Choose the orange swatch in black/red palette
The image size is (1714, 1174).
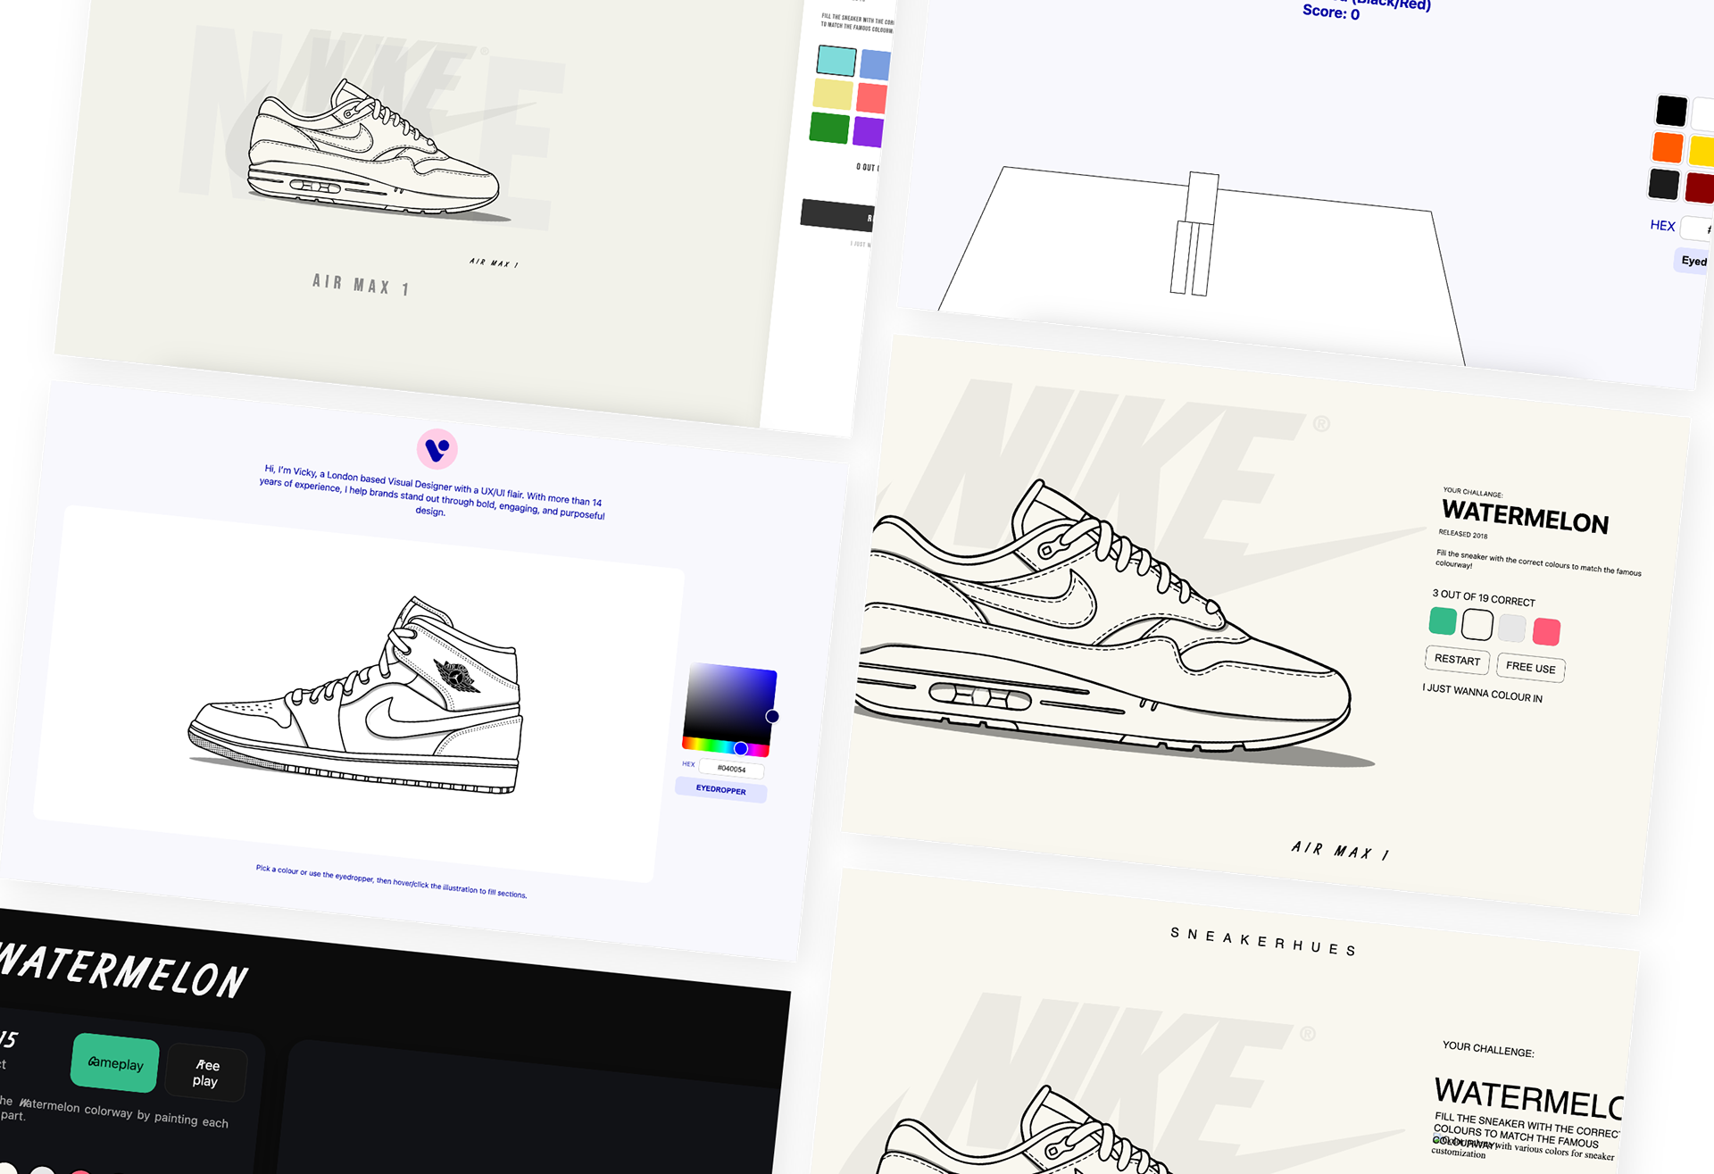(x=1667, y=147)
